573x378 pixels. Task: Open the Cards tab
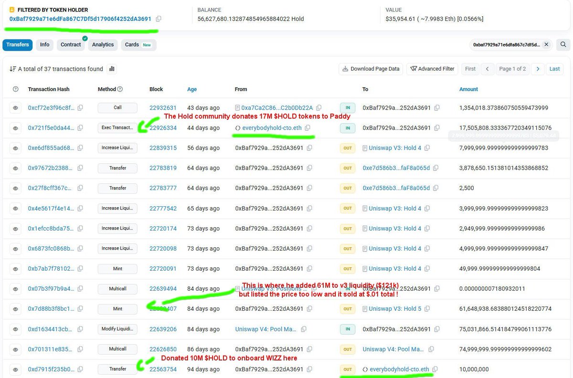point(138,44)
